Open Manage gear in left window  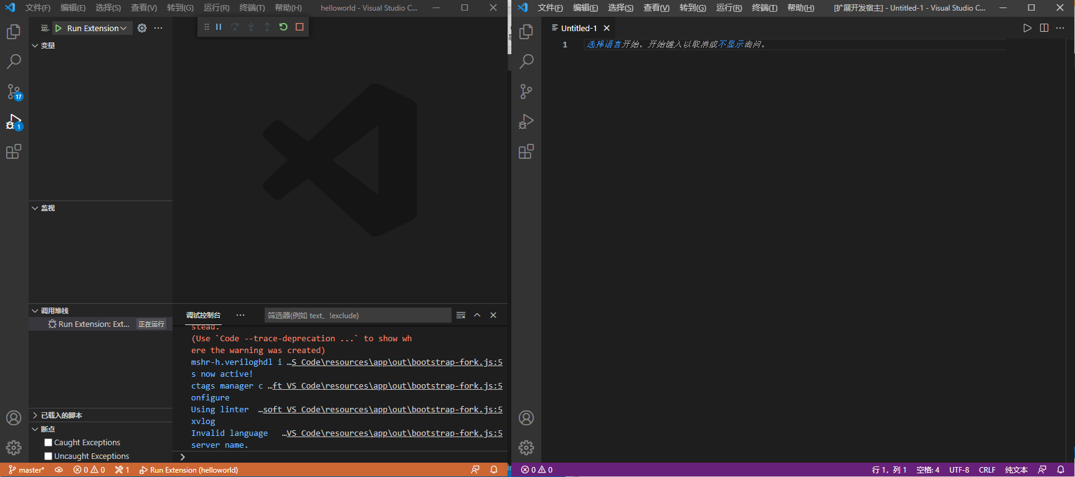pos(14,448)
